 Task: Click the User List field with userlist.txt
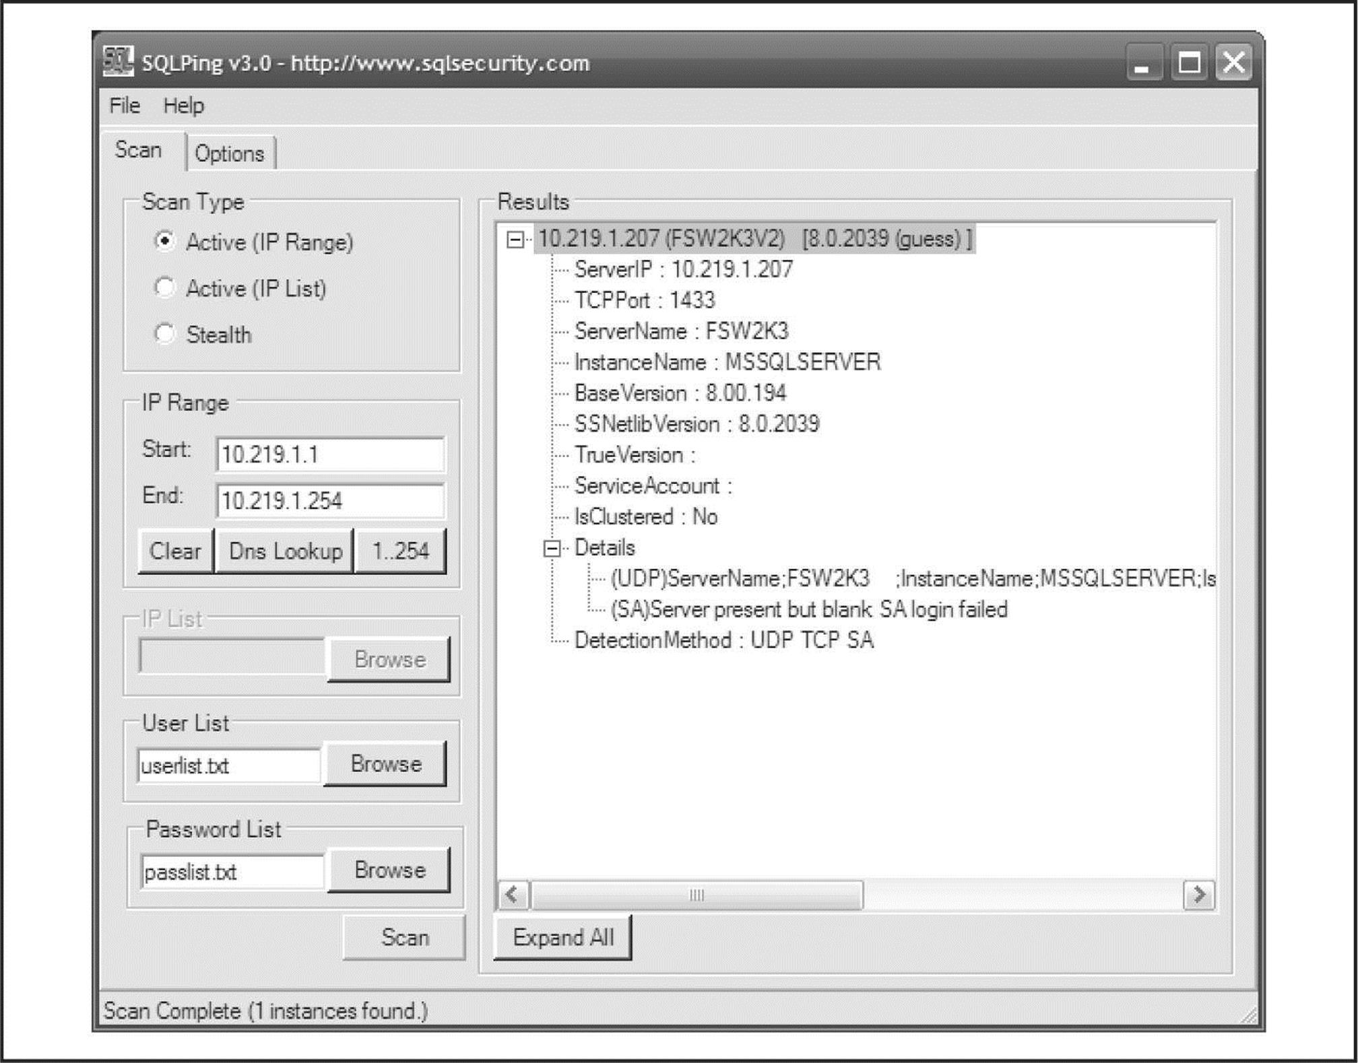(x=229, y=765)
